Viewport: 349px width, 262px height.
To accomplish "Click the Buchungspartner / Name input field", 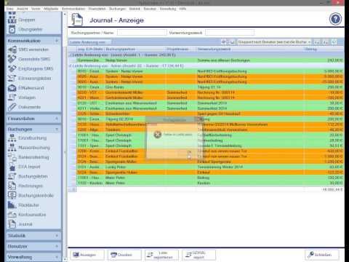I will (x=142, y=33).
